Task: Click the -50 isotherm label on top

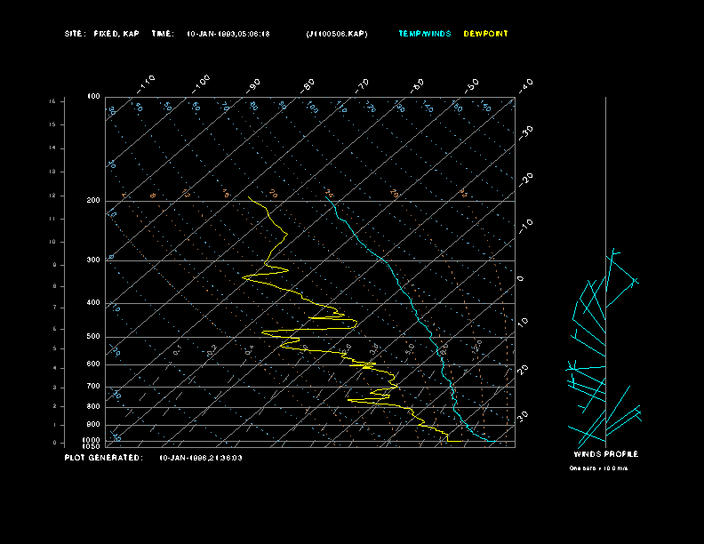Action: click(472, 86)
